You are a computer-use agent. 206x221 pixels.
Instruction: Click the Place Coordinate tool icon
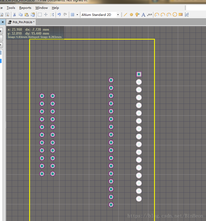coord(149,15)
